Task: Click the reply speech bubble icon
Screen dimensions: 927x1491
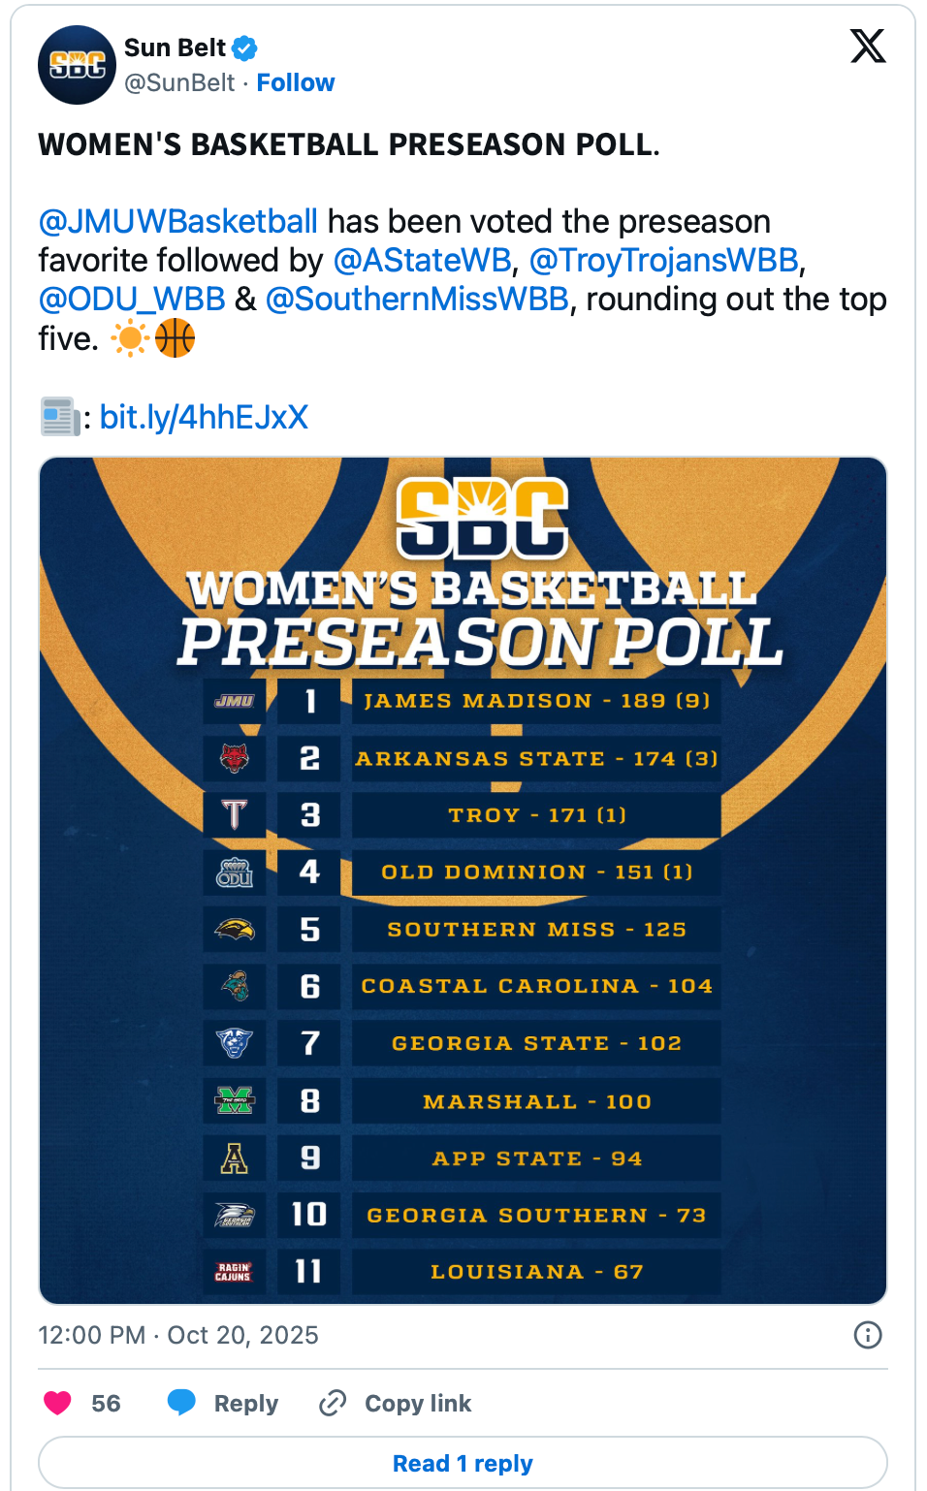Action: click(181, 1403)
